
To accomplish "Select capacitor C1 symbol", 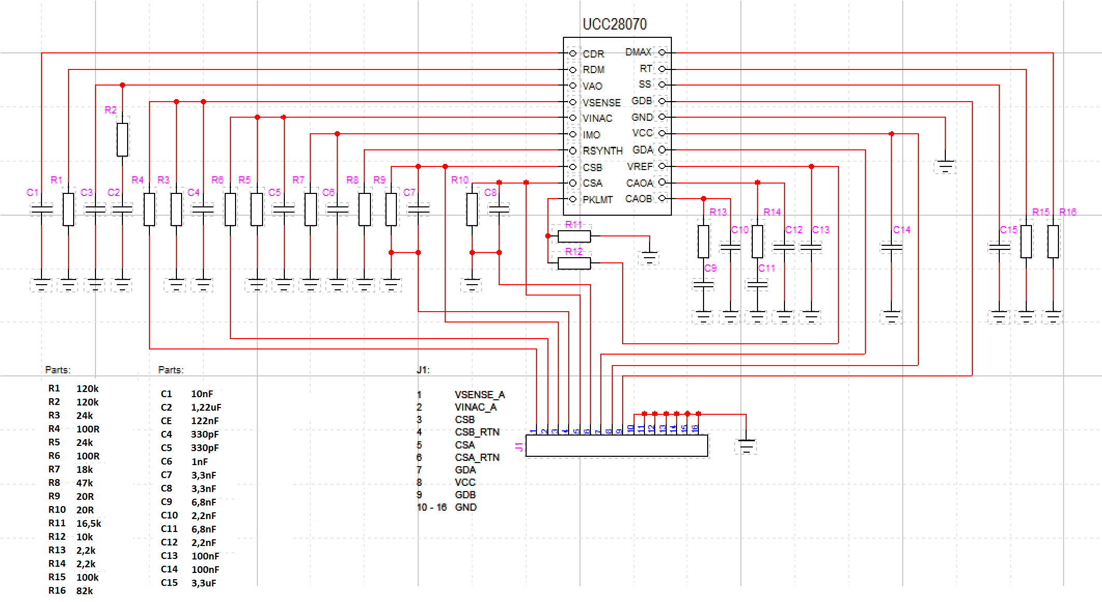I will click(42, 209).
